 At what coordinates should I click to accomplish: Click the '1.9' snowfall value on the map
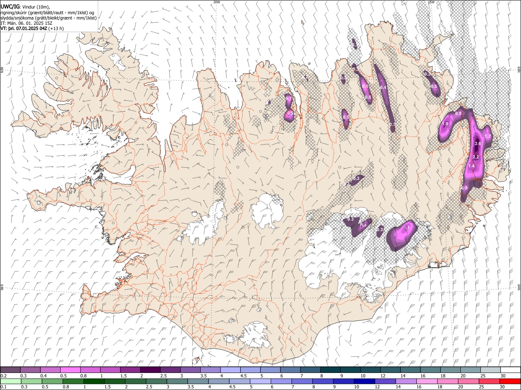tap(445, 124)
